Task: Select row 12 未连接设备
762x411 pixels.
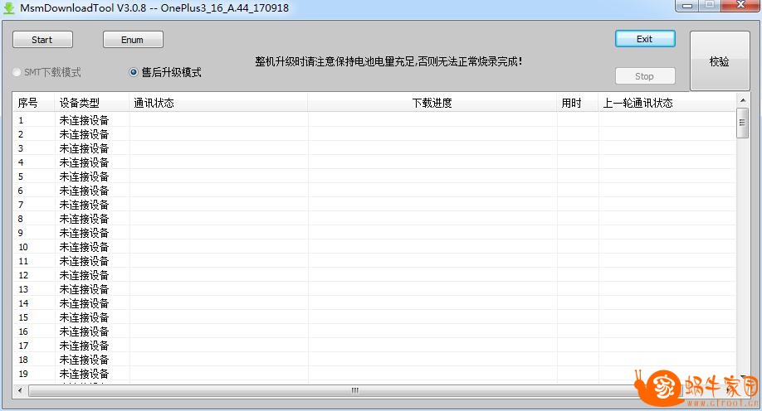Action: tap(374, 274)
